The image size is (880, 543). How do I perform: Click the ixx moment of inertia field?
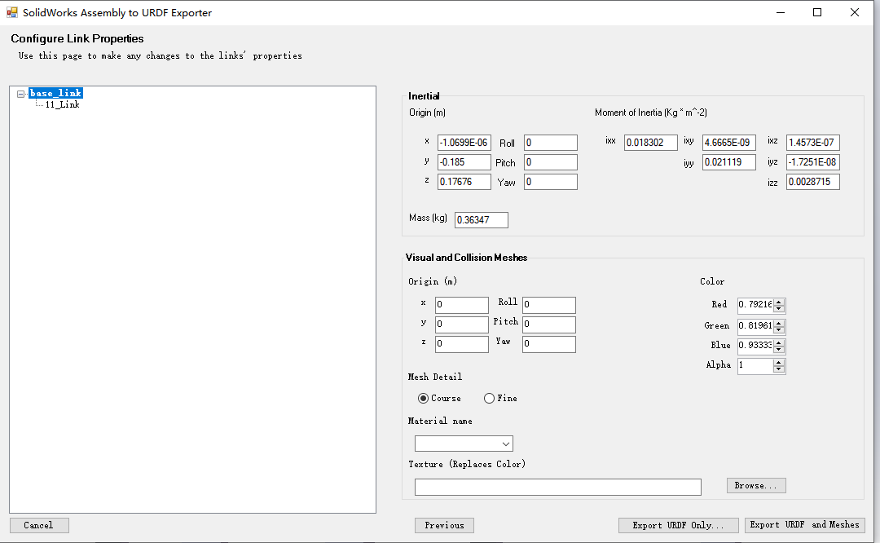(650, 142)
